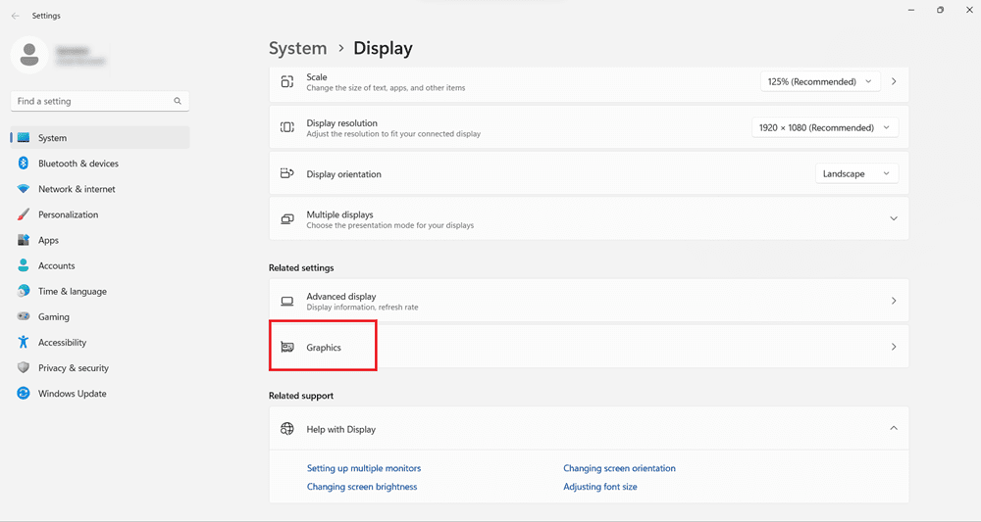Select Apps in the settings sidebar
The image size is (981, 522).
[48, 240]
